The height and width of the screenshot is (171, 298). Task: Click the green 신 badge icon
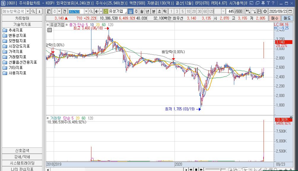[x=106, y=11]
